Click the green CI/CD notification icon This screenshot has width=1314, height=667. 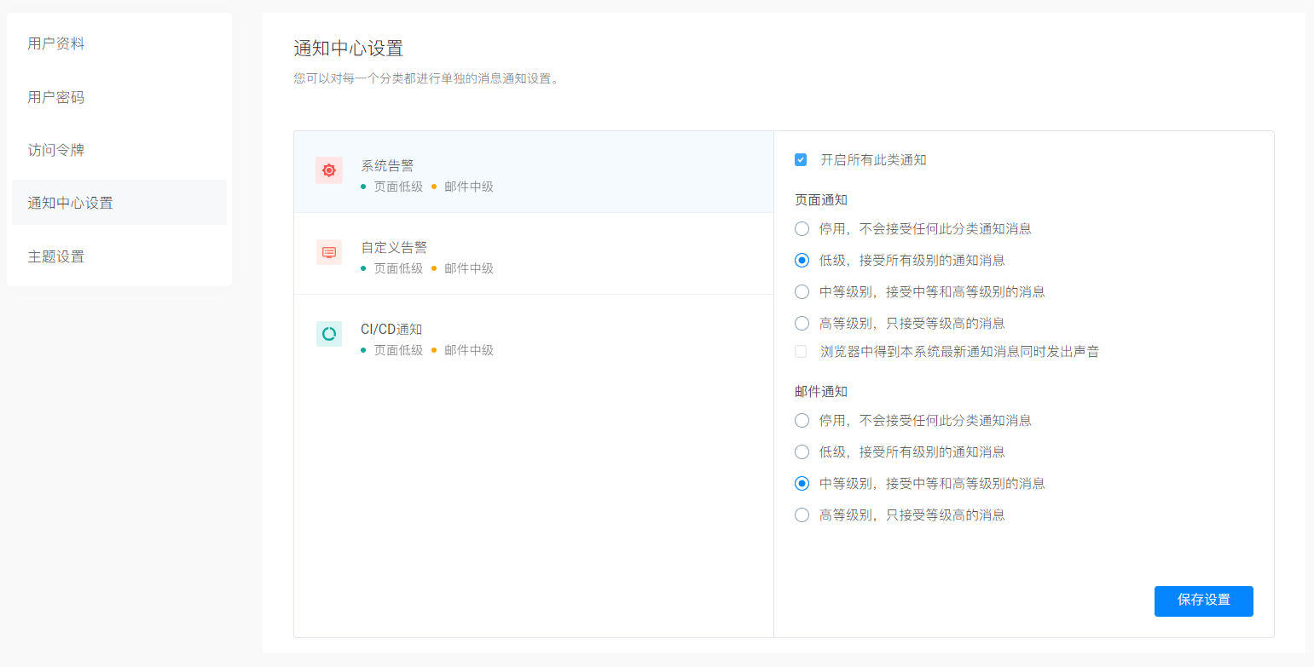[x=329, y=334]
